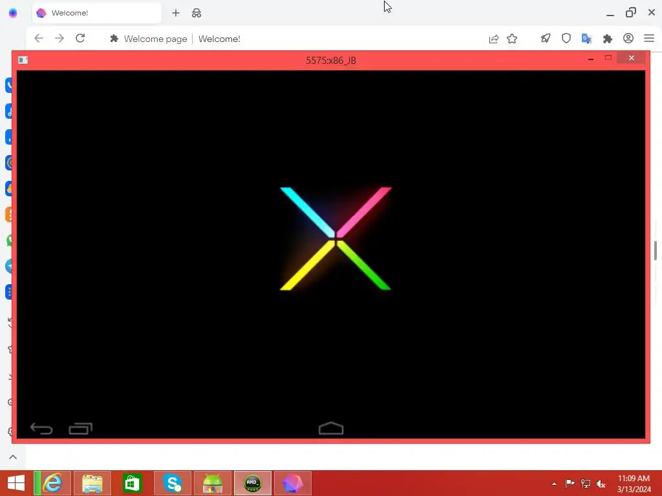Open Windows Store from the taskbar
Image resolution: width=662 pixels, height=496 pixels.
[132, 483]
